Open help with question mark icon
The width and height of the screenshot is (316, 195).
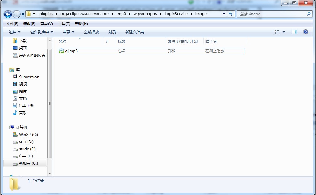point(306,32)
